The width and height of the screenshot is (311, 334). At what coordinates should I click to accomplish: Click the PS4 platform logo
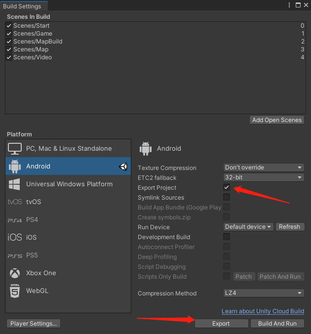click(15, 220)
